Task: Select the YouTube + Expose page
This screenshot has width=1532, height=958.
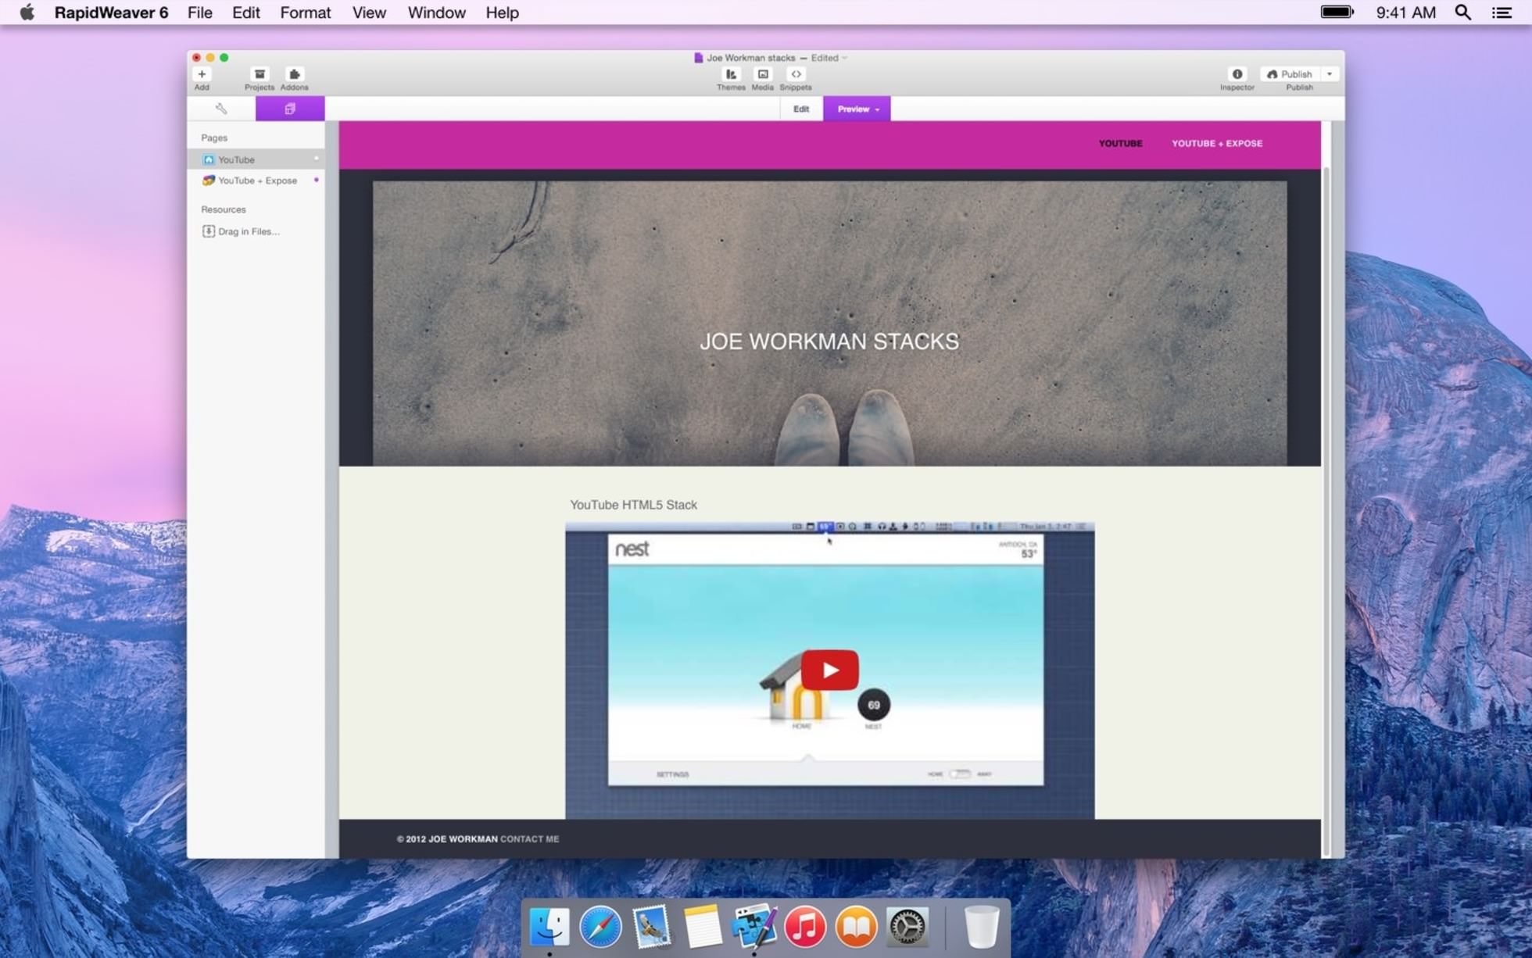Action: [x=256, y=181]
